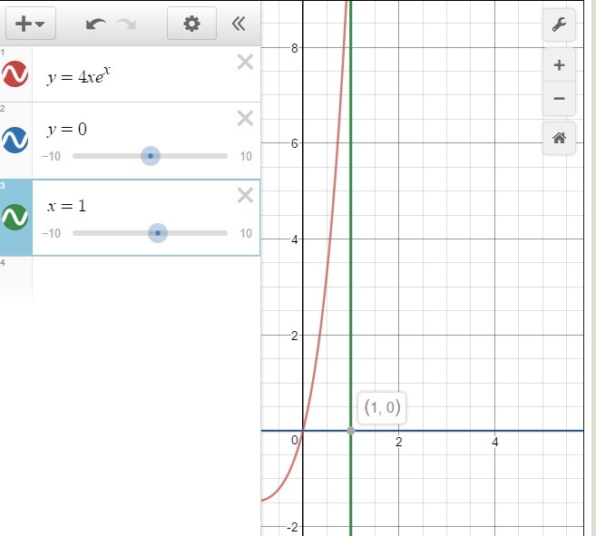Click the empty fourth expression row

(x=145, y=279)
